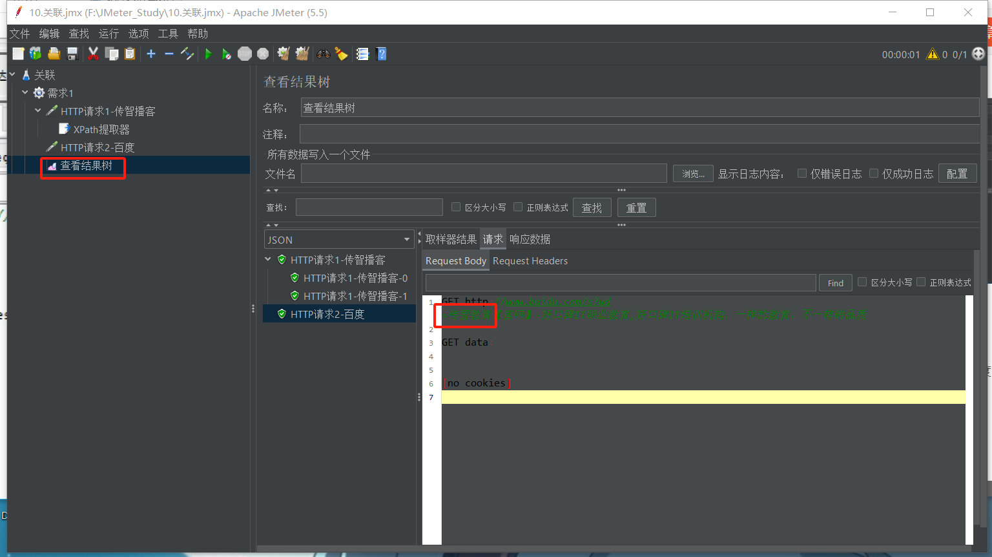Click the Open file folder icon
The width and height of the screenshot is (992, 557).
[x=54, y=54]
